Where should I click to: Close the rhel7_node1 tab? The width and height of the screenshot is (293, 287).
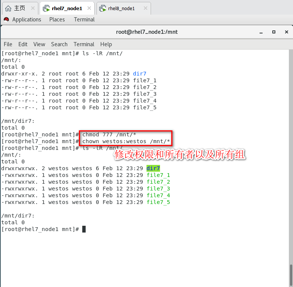click(x=89, y=8)
